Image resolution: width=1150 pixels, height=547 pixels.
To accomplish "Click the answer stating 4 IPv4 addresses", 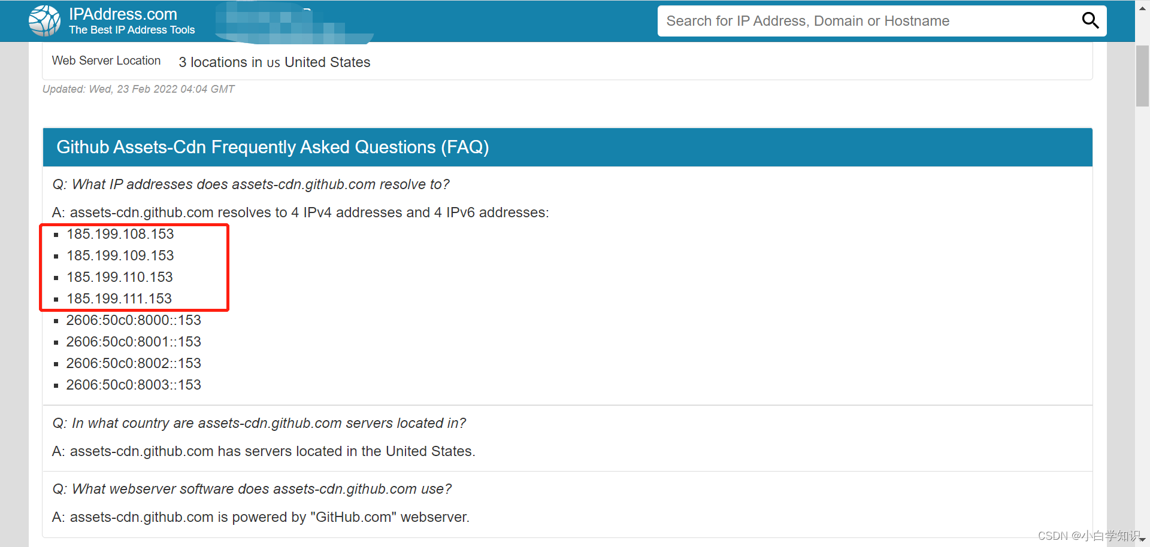I will (301, 212).
